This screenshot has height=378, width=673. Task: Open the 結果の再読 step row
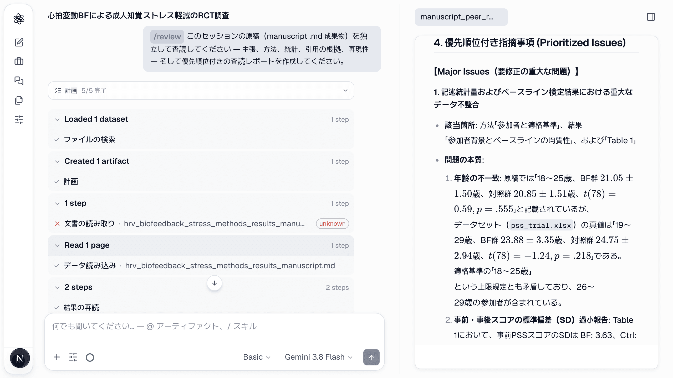point(201,308)
